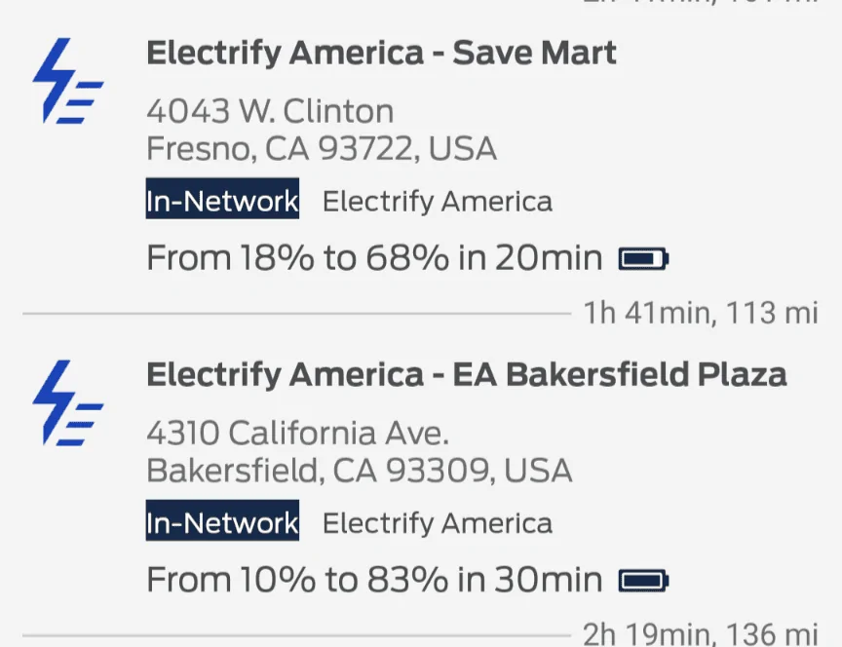
Task: Tap the In-Network badge under the Fresno station
Action: (222, 202)
